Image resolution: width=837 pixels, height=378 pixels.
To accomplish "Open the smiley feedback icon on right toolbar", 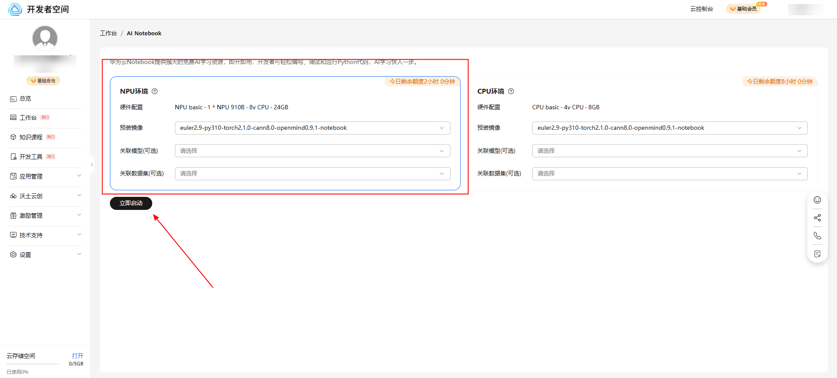I will click(817, 200).
